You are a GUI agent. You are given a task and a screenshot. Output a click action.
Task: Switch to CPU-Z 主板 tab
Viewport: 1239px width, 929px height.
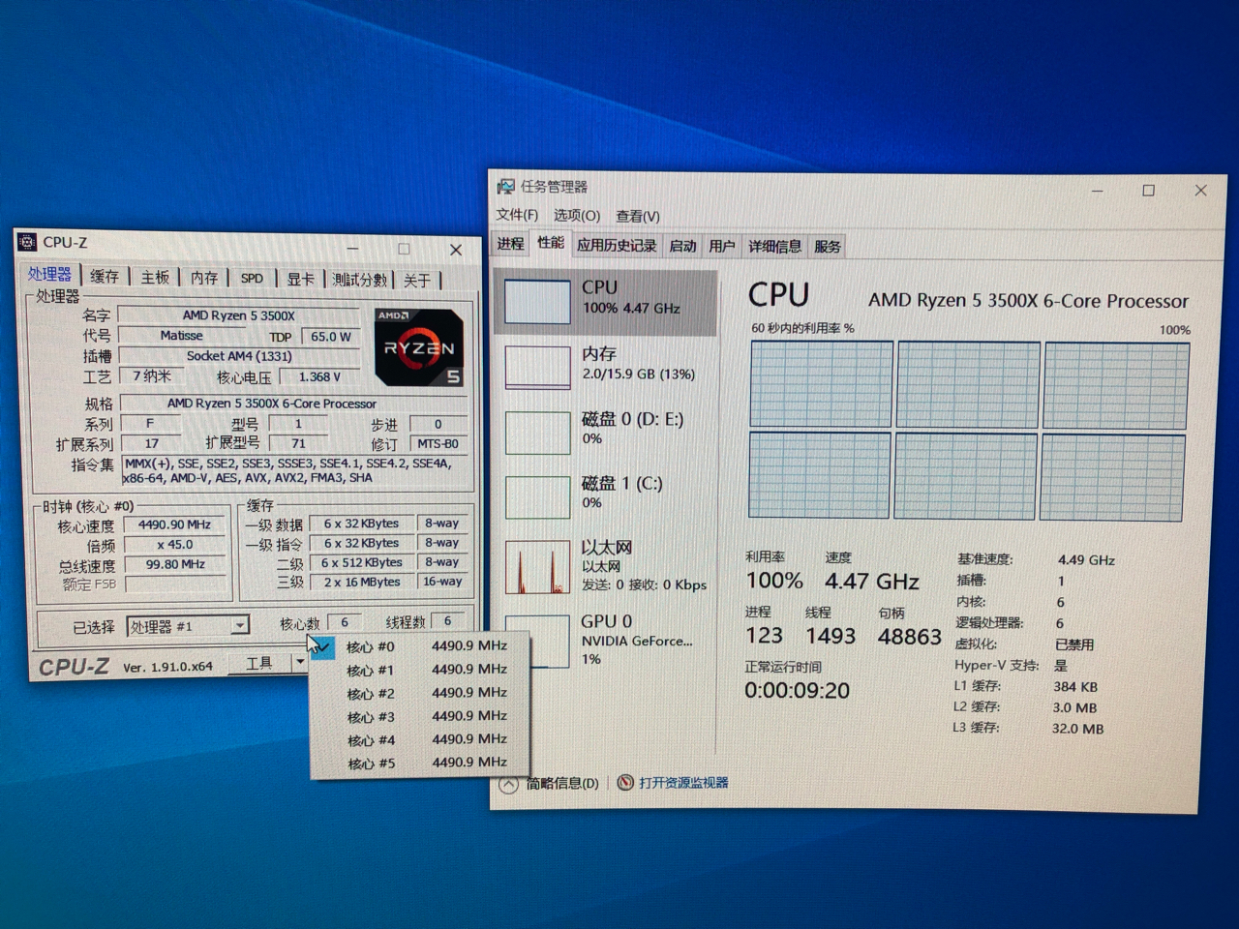155,278
